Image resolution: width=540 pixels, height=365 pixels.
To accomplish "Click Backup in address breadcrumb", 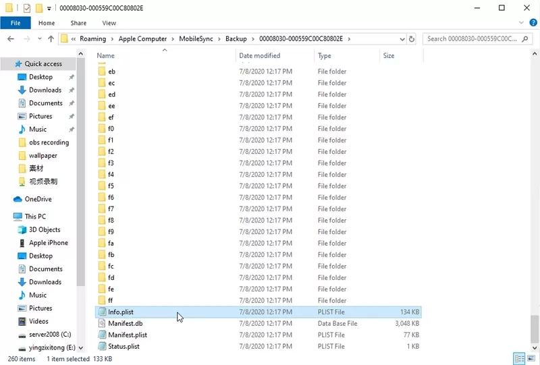I will pyautogui.click(x=236, y=39).
